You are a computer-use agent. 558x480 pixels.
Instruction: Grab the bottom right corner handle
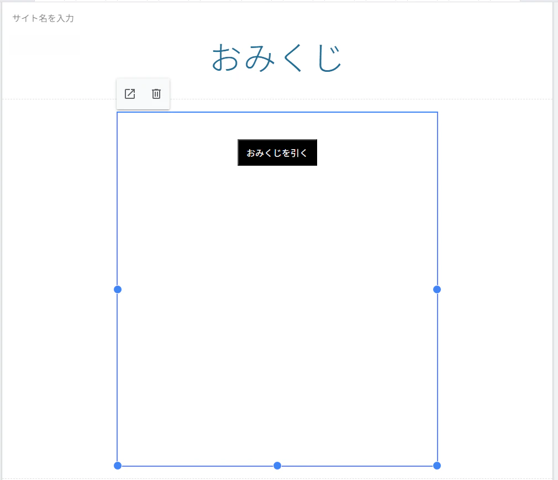coord(437,466)
